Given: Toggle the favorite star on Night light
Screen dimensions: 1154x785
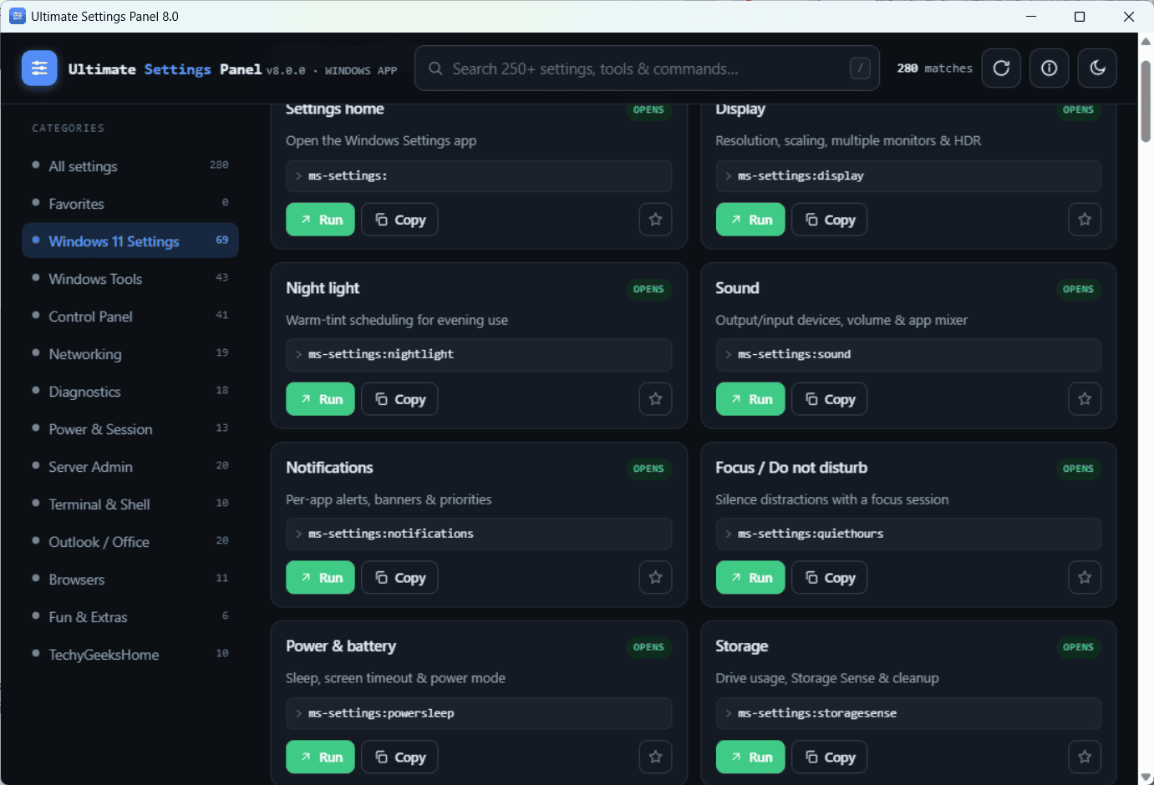Looking at the screenshot, I should click(x=656, y=399).
